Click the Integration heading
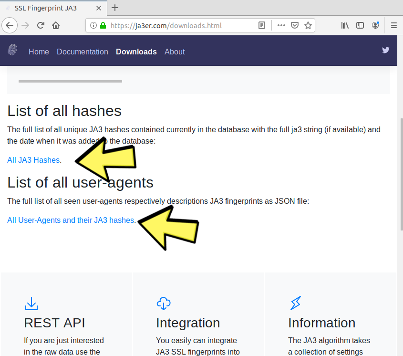Viewport: 403px width, 356px height. pyautogui.click(x=188, y=323)
